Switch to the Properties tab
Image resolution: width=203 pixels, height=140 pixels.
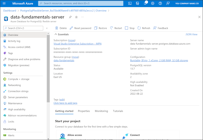[x=84, y=111]
